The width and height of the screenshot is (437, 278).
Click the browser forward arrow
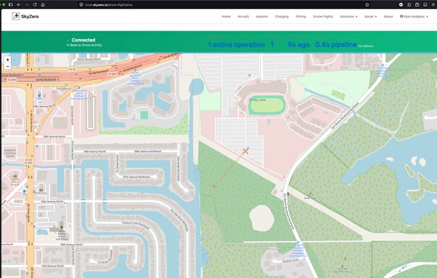coord(27,5)
